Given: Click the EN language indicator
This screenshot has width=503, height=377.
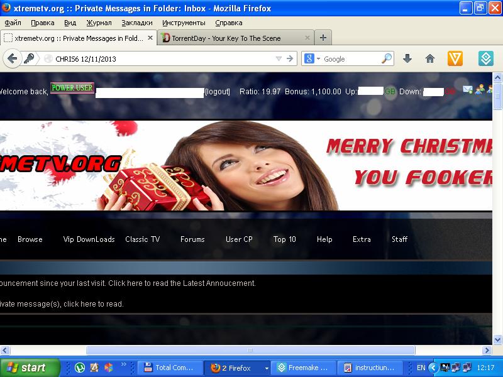Looking at the screenshot, I should [x=421, y=368].
